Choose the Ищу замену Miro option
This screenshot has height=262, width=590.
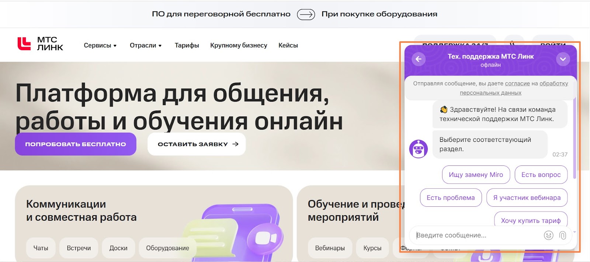476,175
